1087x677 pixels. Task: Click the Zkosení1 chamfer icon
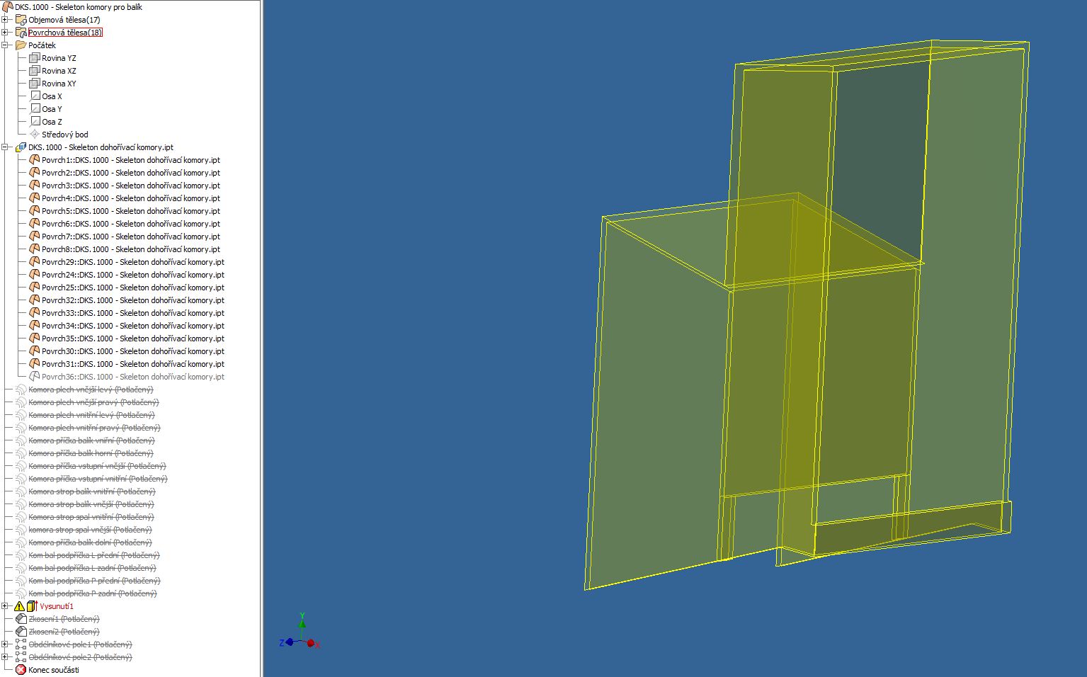pyautogui.click(x=21, y=619)
